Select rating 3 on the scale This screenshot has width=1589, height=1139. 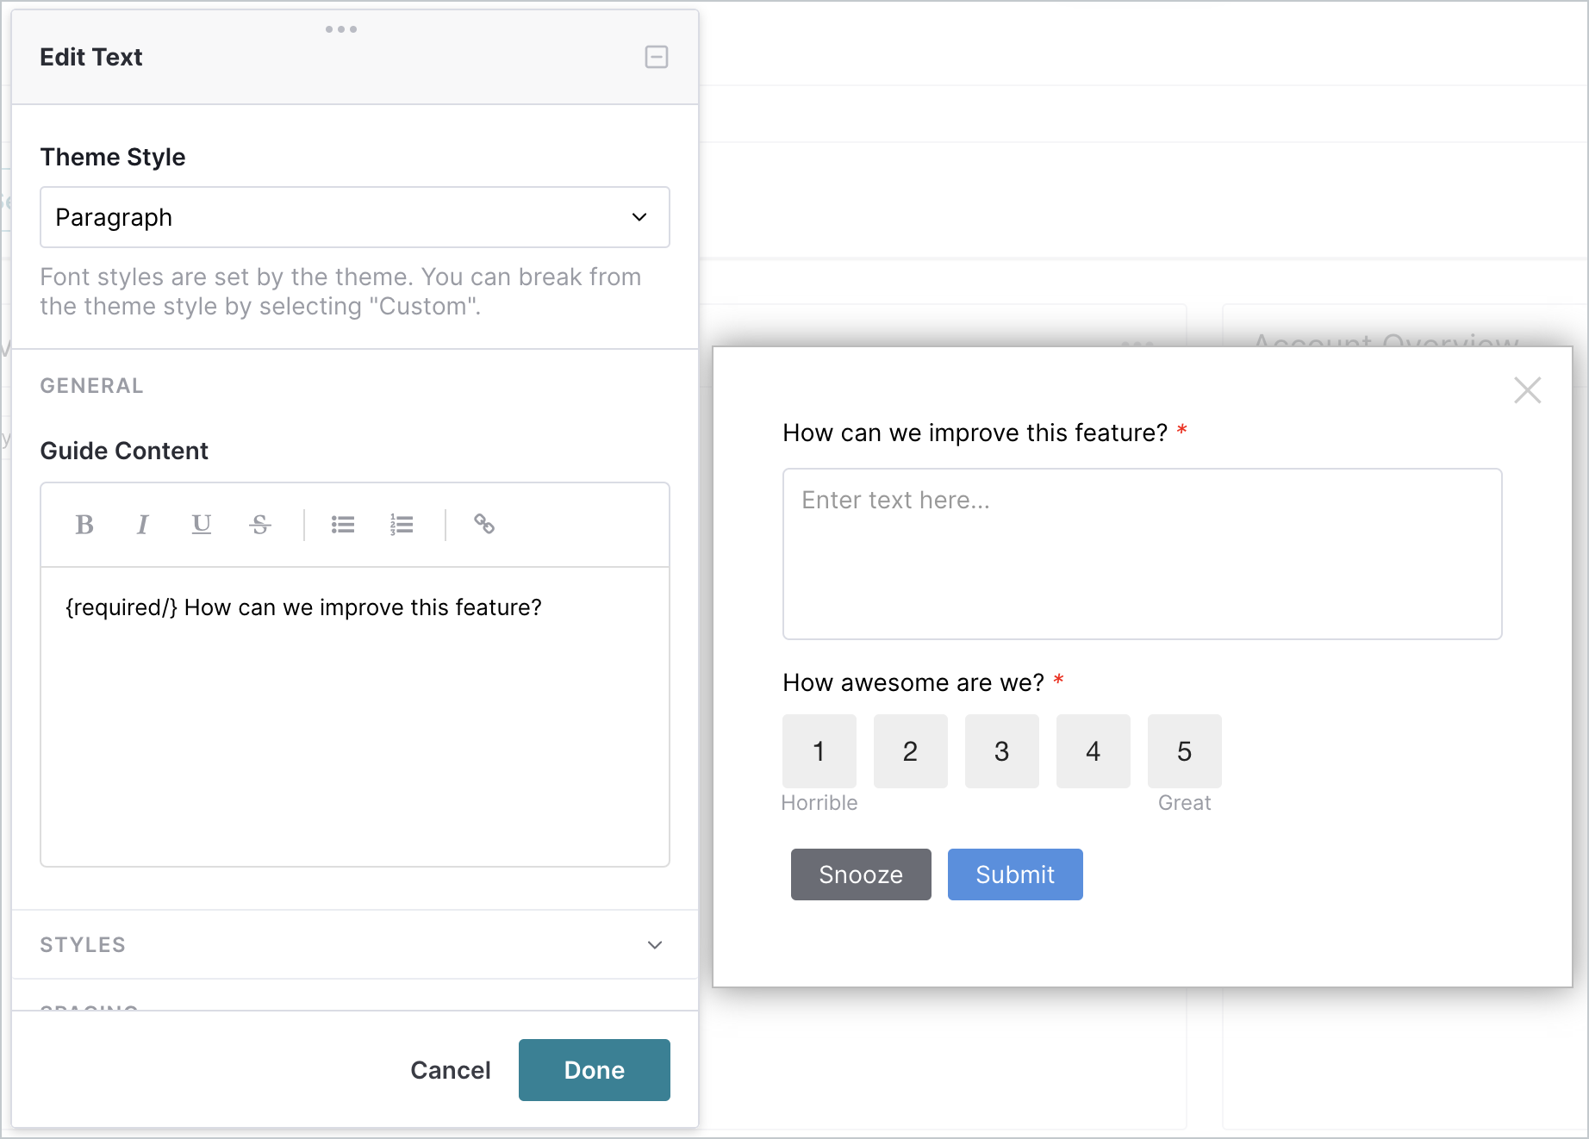click(x=1002, y=751)
